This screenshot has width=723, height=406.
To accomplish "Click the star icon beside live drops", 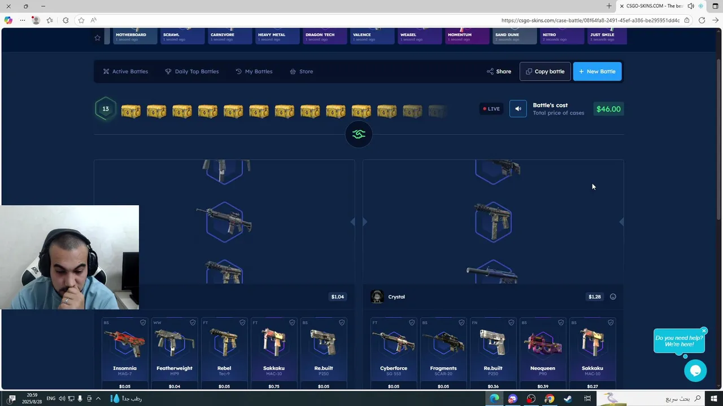I will click(98, 38).
